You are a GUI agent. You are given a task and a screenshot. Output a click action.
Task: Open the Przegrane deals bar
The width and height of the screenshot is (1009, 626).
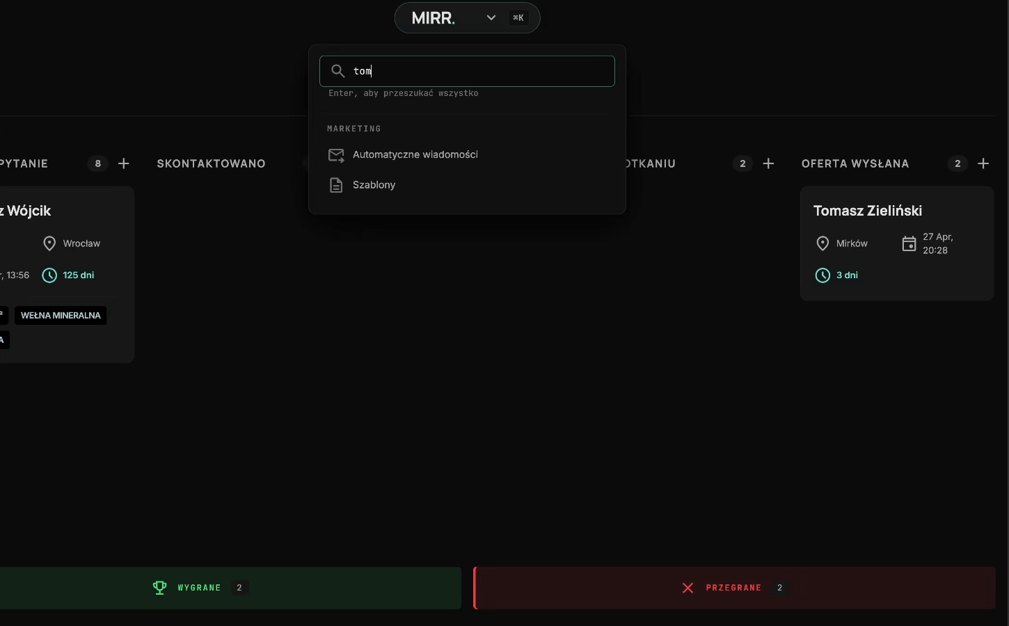click(734, 588)
